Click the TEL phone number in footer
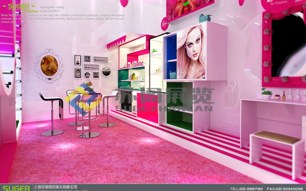Image resolution: width=306 pixels, height=191 pixels. point(247,189)
